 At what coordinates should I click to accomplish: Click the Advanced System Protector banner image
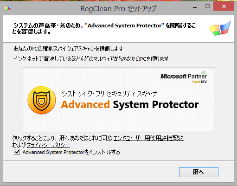coord(118,100)
